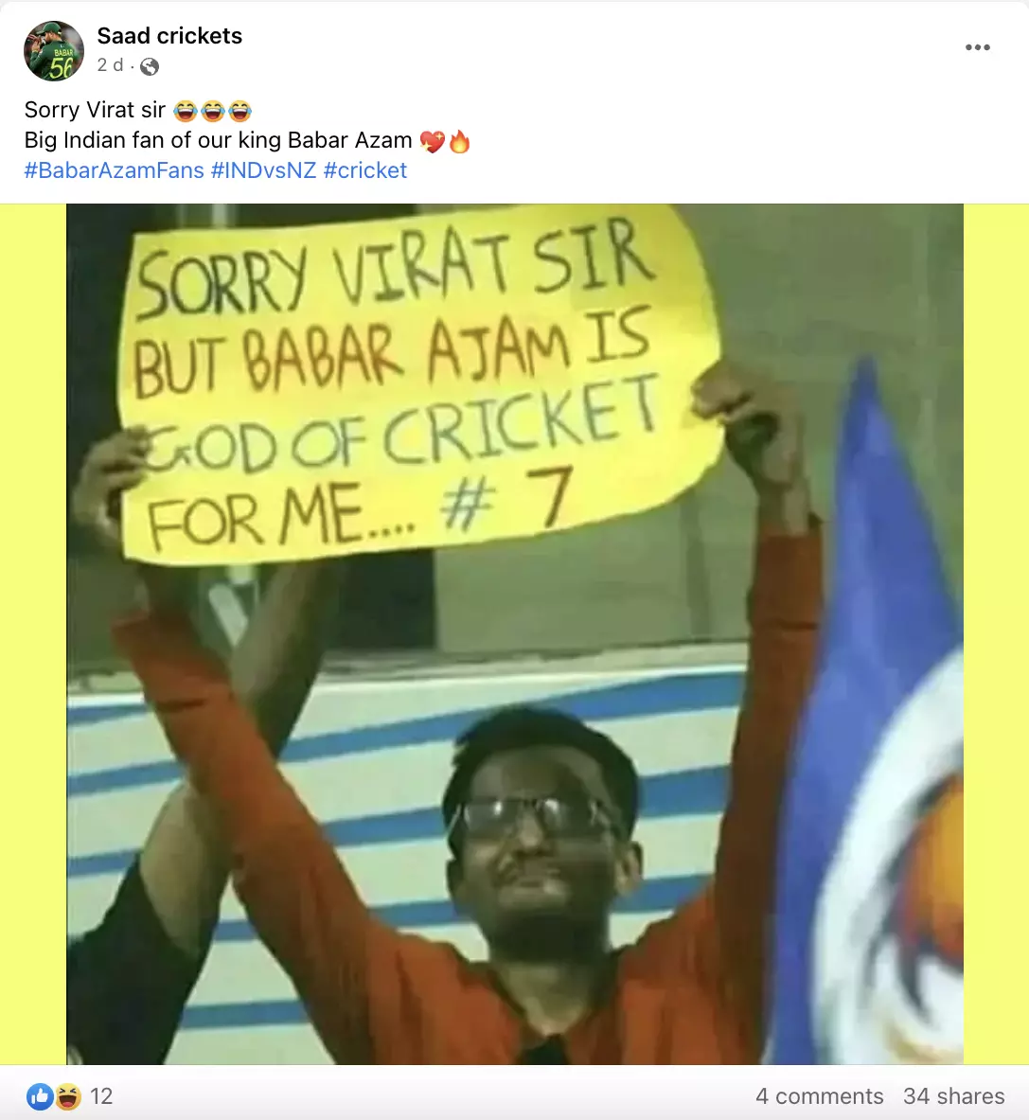View the 34 shares list
The width and height of the screenshot is (1029, 1120).
953,1095
